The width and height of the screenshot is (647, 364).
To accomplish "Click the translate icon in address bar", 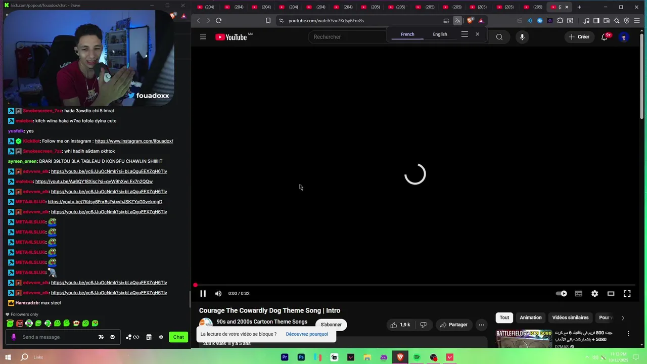I will click(457, 21).
